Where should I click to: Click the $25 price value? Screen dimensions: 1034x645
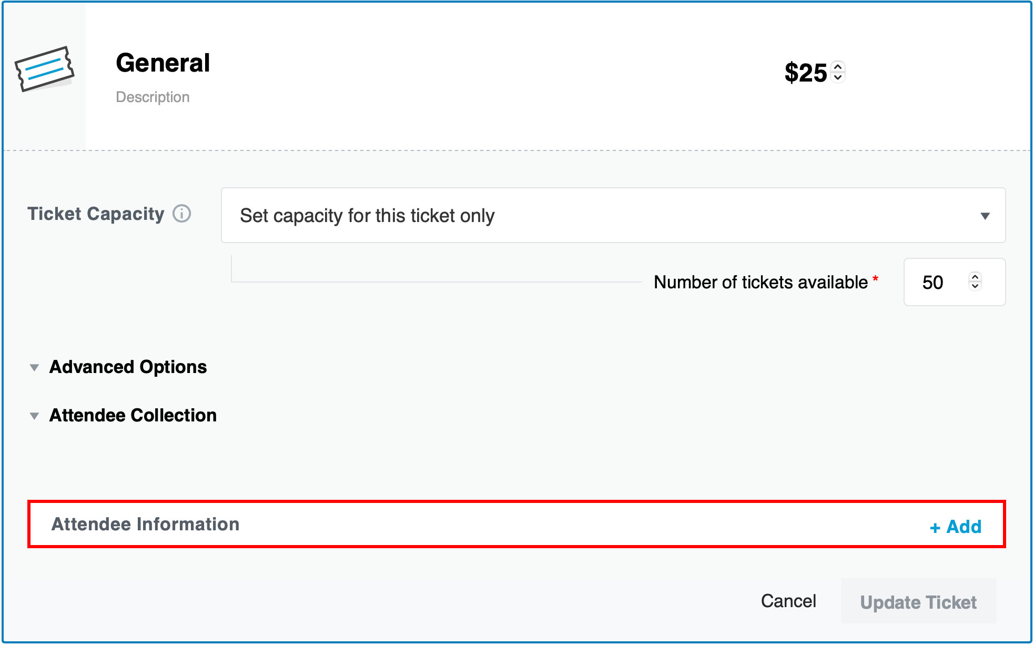point(806,73)
